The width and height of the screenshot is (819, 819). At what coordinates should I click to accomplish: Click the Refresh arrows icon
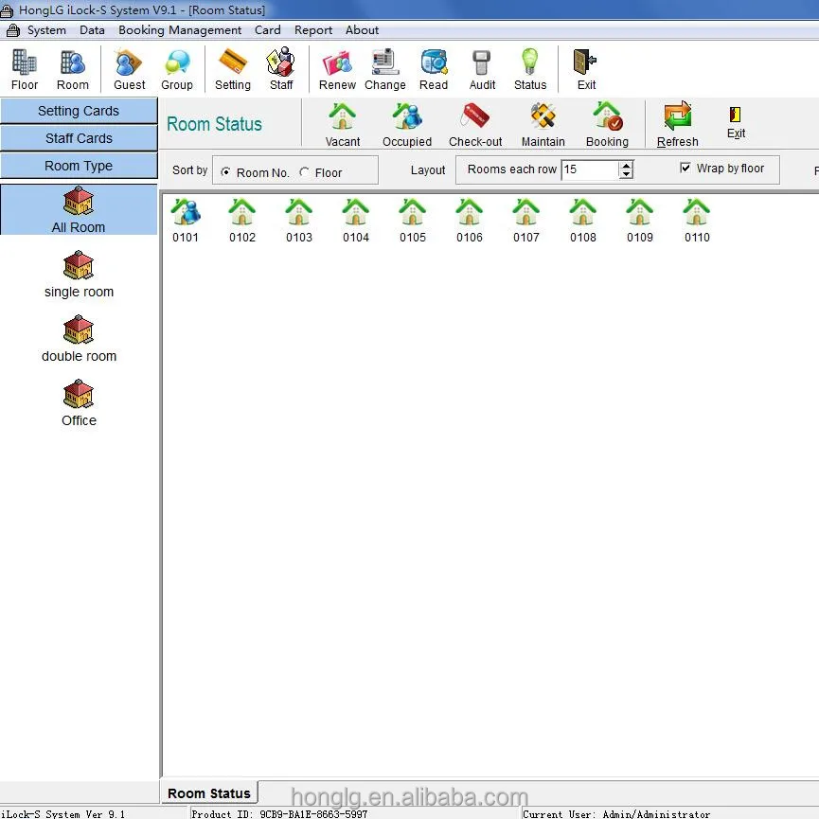tap(678, 124)
